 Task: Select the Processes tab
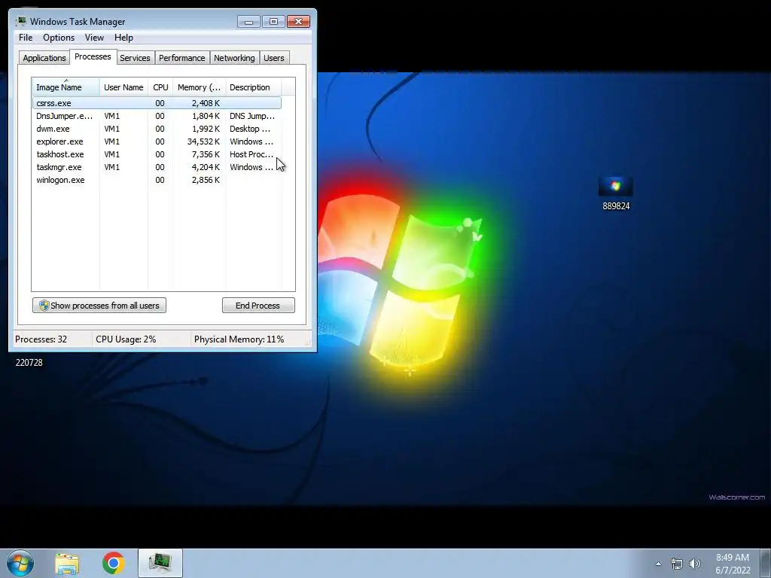pos(93,56)
